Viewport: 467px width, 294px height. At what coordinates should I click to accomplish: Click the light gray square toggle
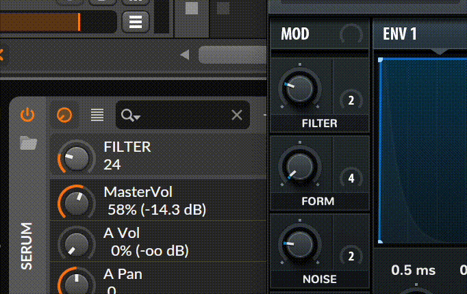pos(192,8)
